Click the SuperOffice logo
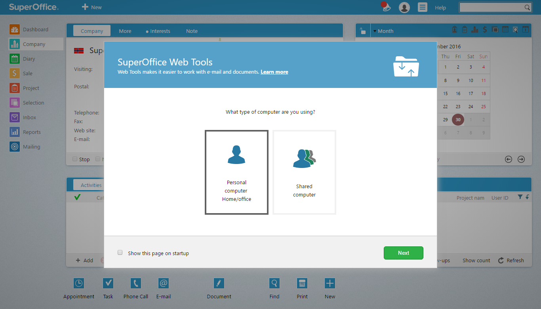 [34, 7]
